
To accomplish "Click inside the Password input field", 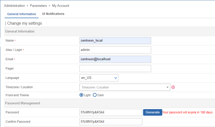I will coord(111,112).
